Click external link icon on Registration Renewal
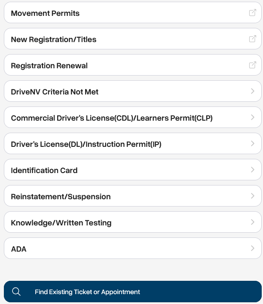The height and width of the screenshot is (304, 263). click(253, 65)
